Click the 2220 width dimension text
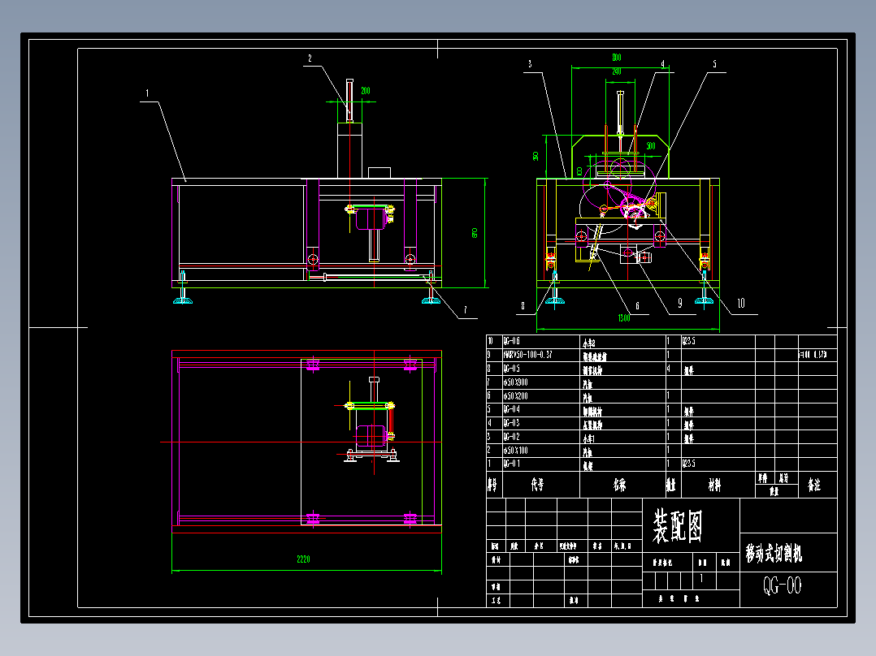The height and width of the screenshot is (656, 876). pos(303,559)
